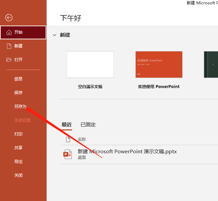Image resolution: width=218 pixels, height=201 pixels.
Task: Choose 保存 in the sidebar
Action: point(18,93)
